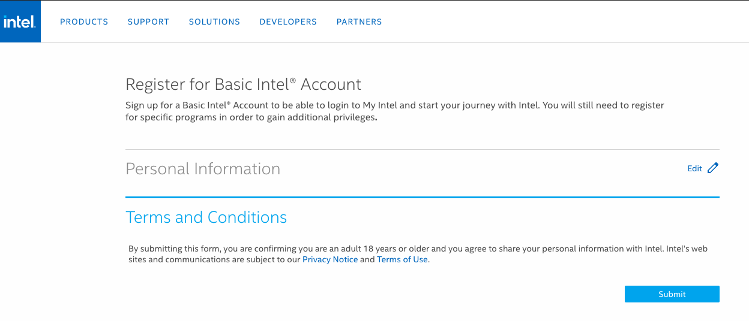The height and width of the screenshot is (321, 749).
Task: Open the Privacy Notice link
Action: tap(330, 260)
